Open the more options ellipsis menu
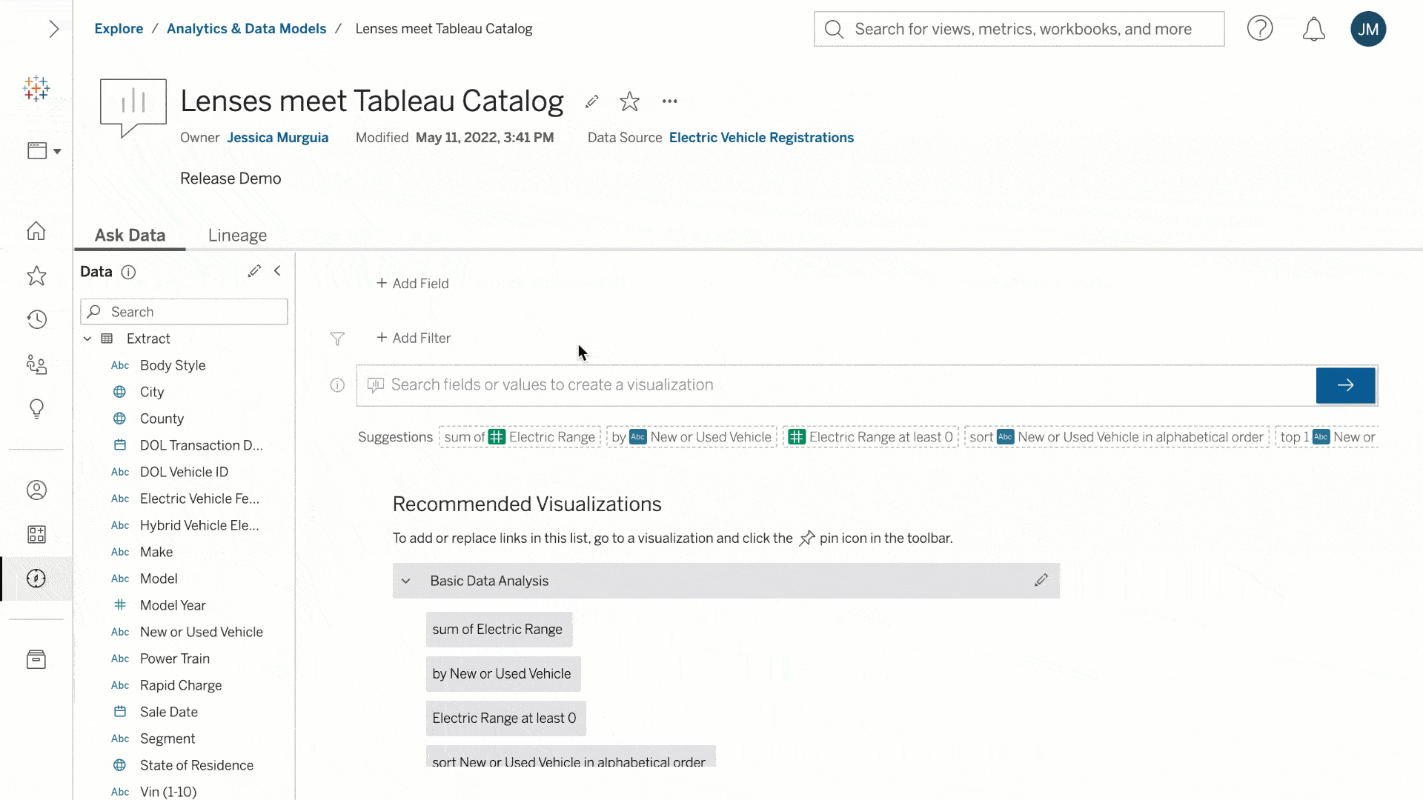Screen dimensions: 1423x800 point(669,101)
